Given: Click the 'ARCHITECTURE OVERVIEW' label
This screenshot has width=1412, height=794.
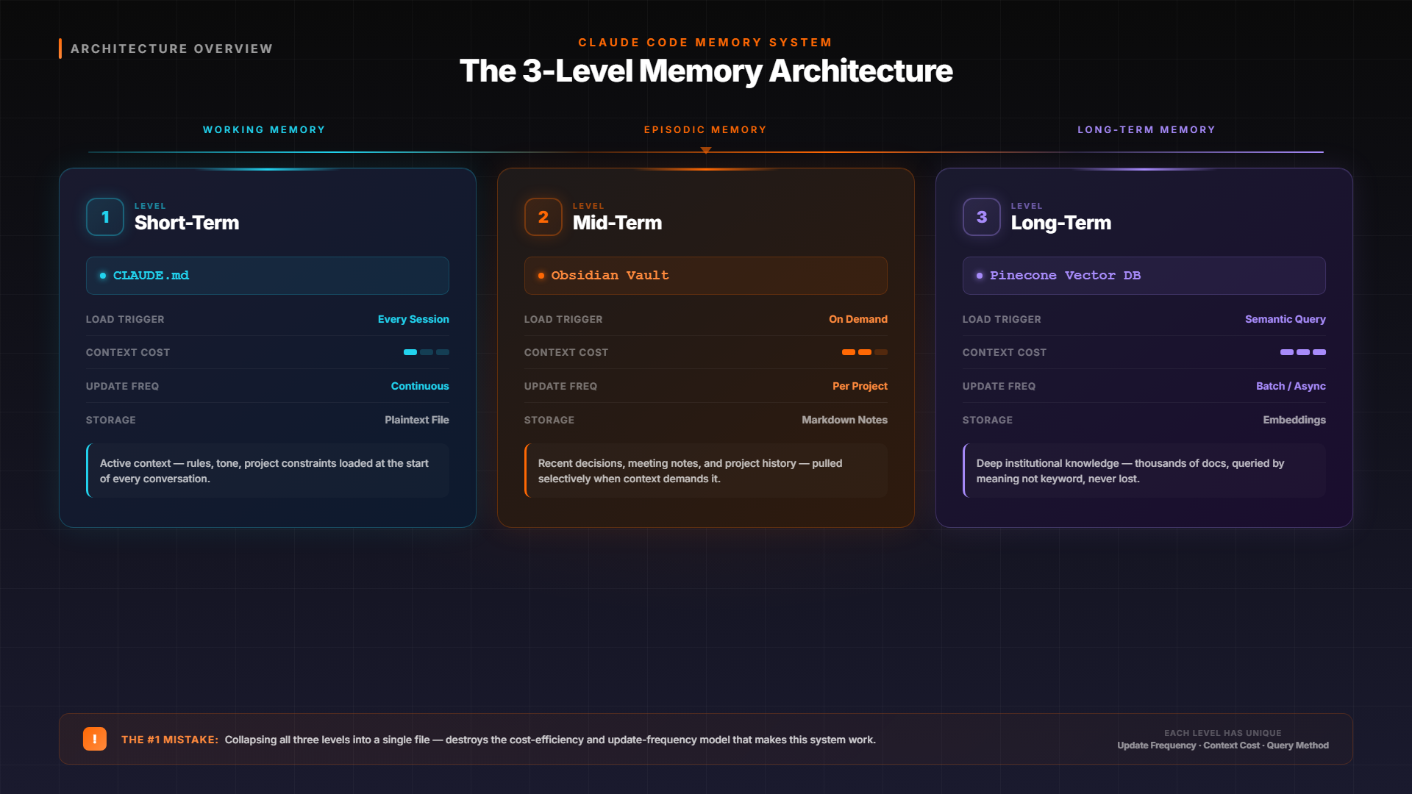Looking at the screenshot, I should click(171, 49).
